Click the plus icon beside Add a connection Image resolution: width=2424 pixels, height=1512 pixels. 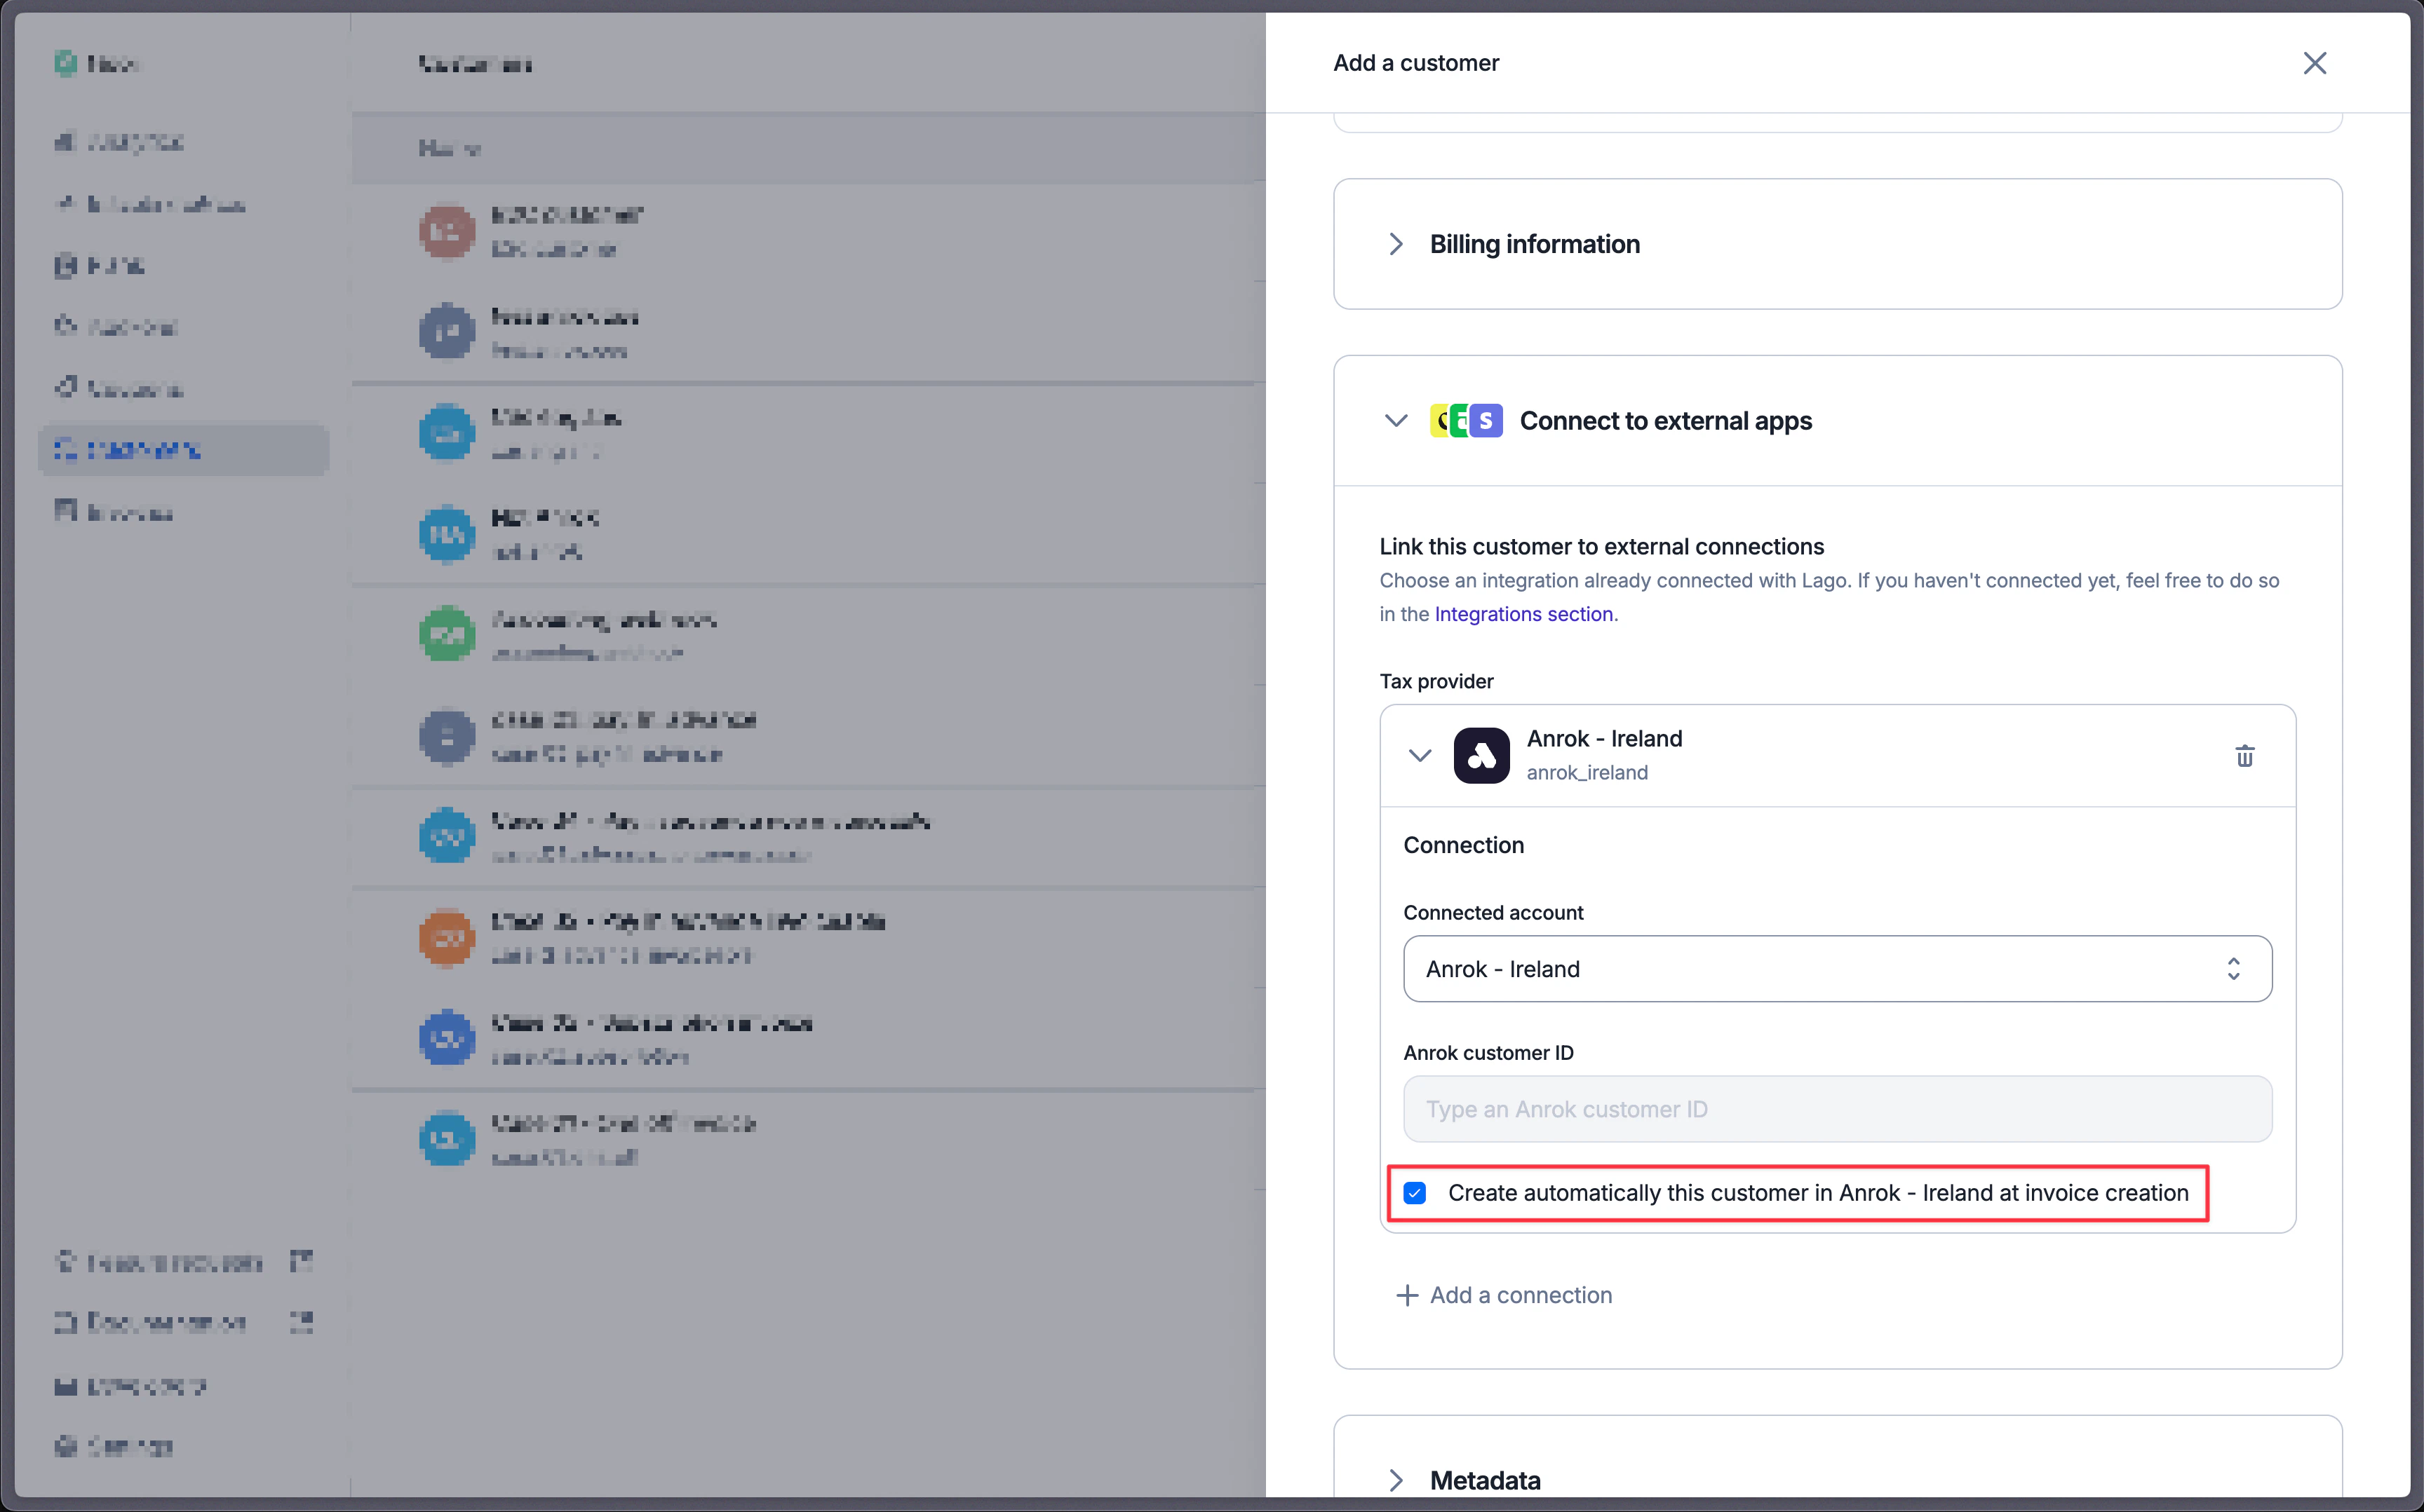tap(1406, 1295)
